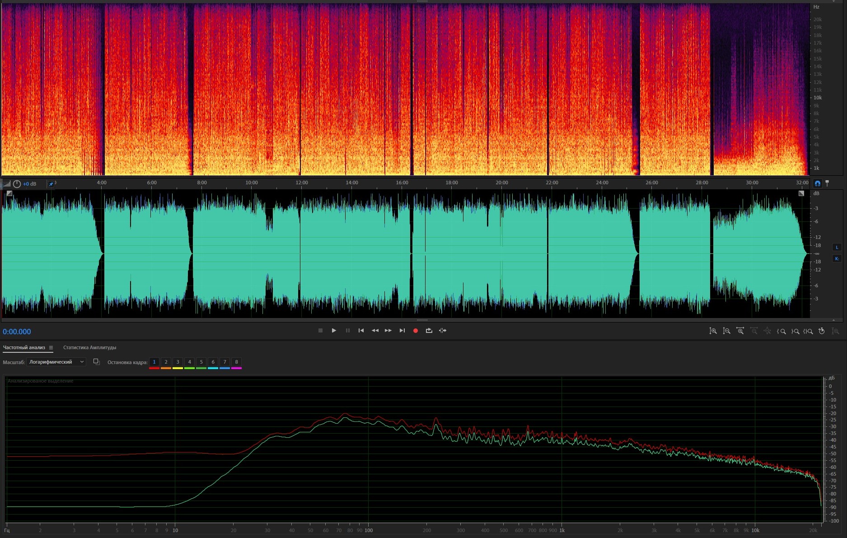Start playback with the Play button
The width and height of the screenshot is (847, 538).
(334, 331)
